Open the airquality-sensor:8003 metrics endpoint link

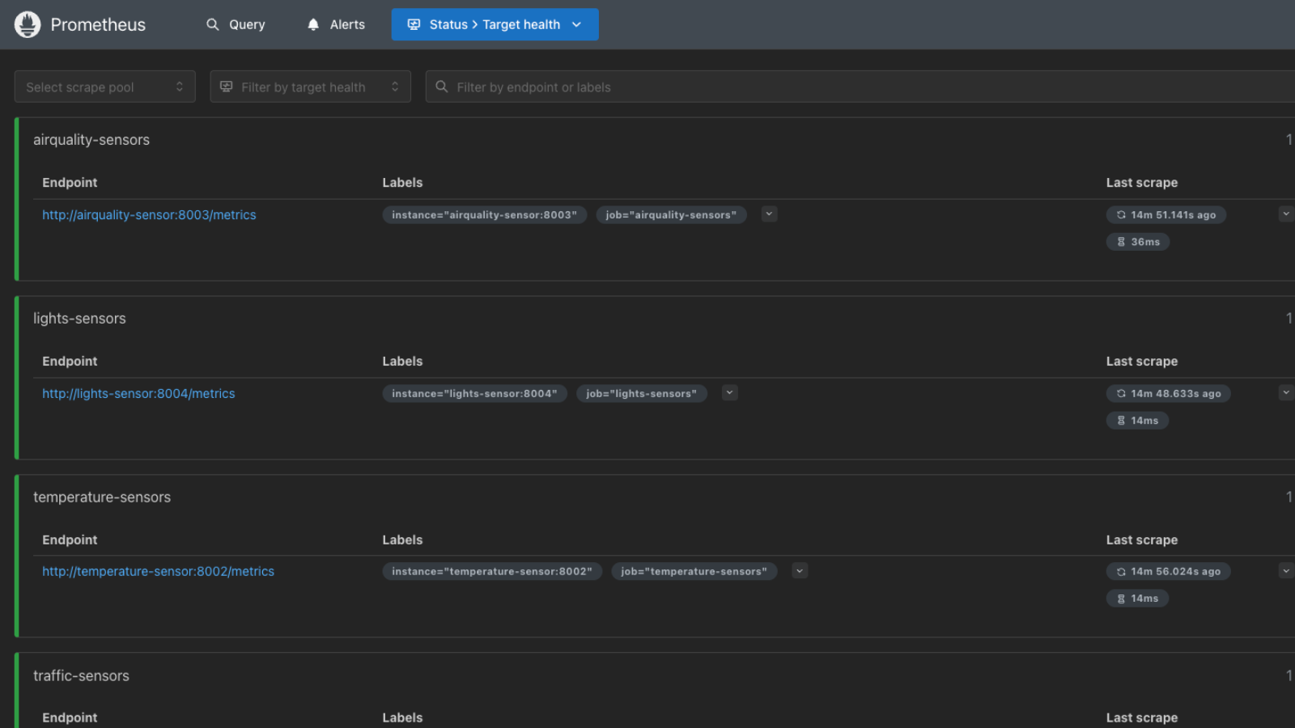point(149,214)
